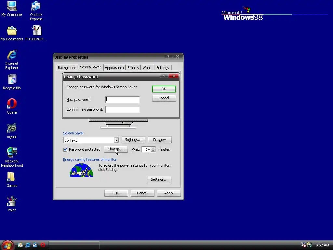Switch to the Background tab
This screenshot has height=250, width=333.
point(67,68)
